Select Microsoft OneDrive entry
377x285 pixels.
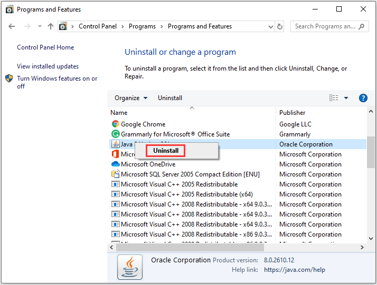148,164
